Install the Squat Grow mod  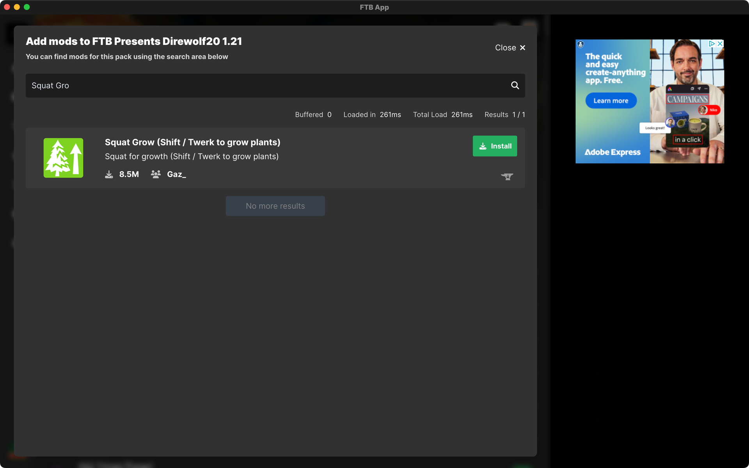click(x=495, y=146)
